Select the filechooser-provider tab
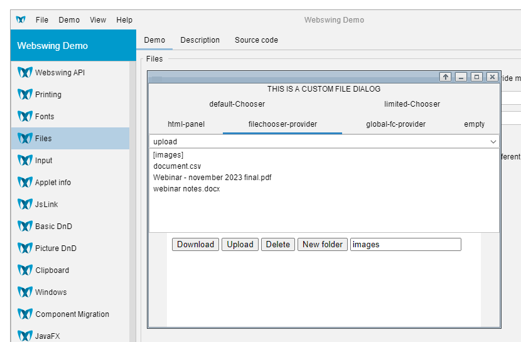 click(x=282, y=124)
